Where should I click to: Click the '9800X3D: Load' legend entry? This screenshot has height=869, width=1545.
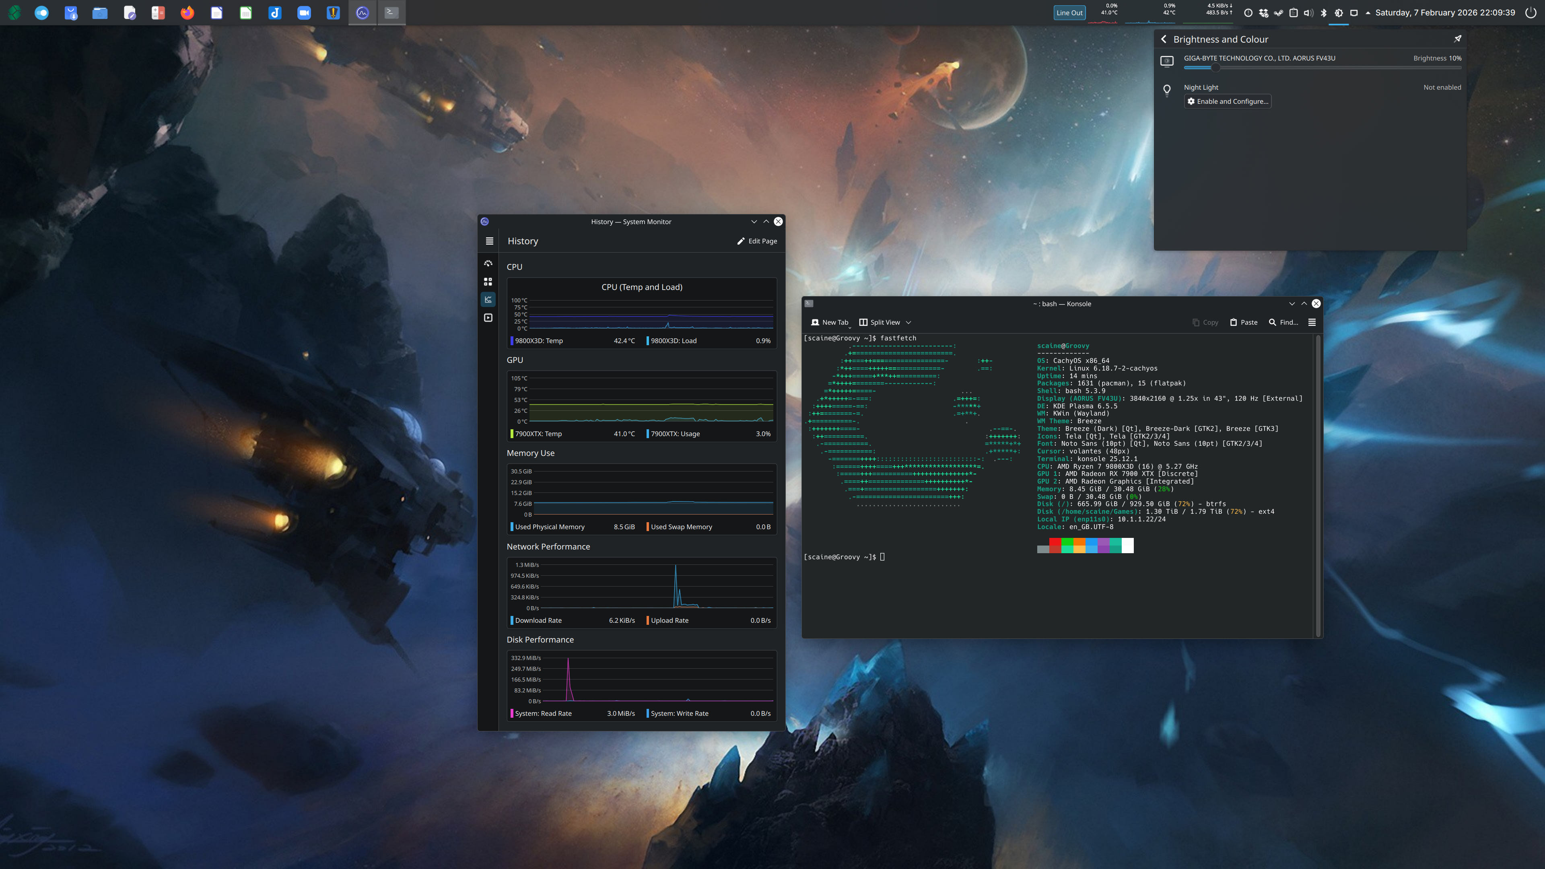[709, 341]
